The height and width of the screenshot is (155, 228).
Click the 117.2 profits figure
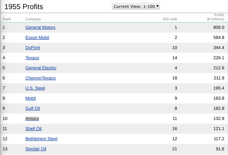click(219, 139)
